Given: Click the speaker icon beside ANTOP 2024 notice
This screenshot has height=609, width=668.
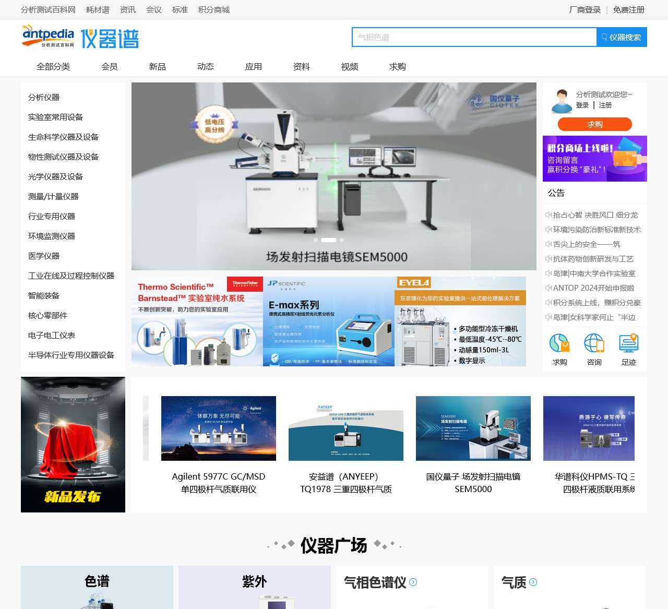Looking at the screenshot, I should pos(548,288).
